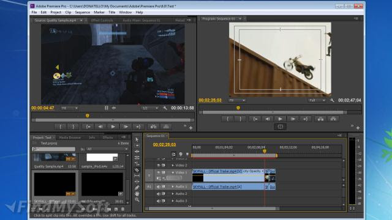Expand Audio 2 track
The width and height of the screenshot is (392, 220).
coord(173,194)
